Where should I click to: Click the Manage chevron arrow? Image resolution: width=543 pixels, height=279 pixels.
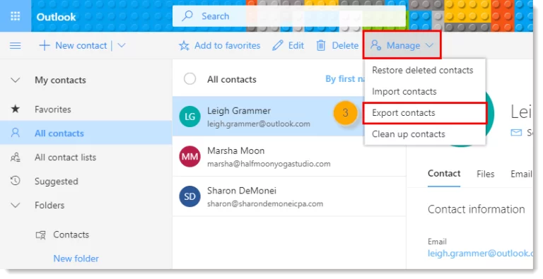pyautogui.click(x=429, y=45)
